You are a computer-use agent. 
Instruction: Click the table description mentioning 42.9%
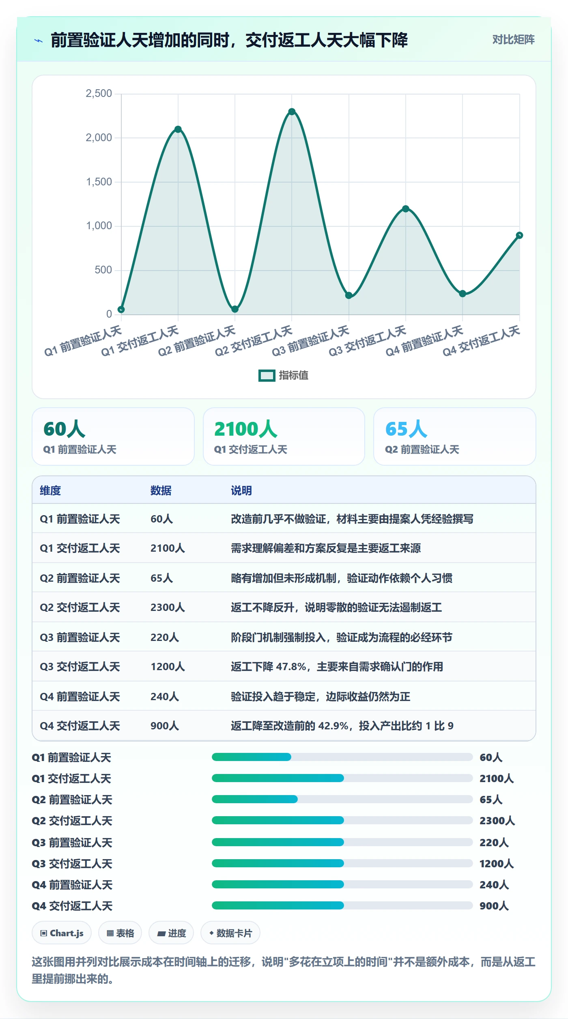(342, 726)
